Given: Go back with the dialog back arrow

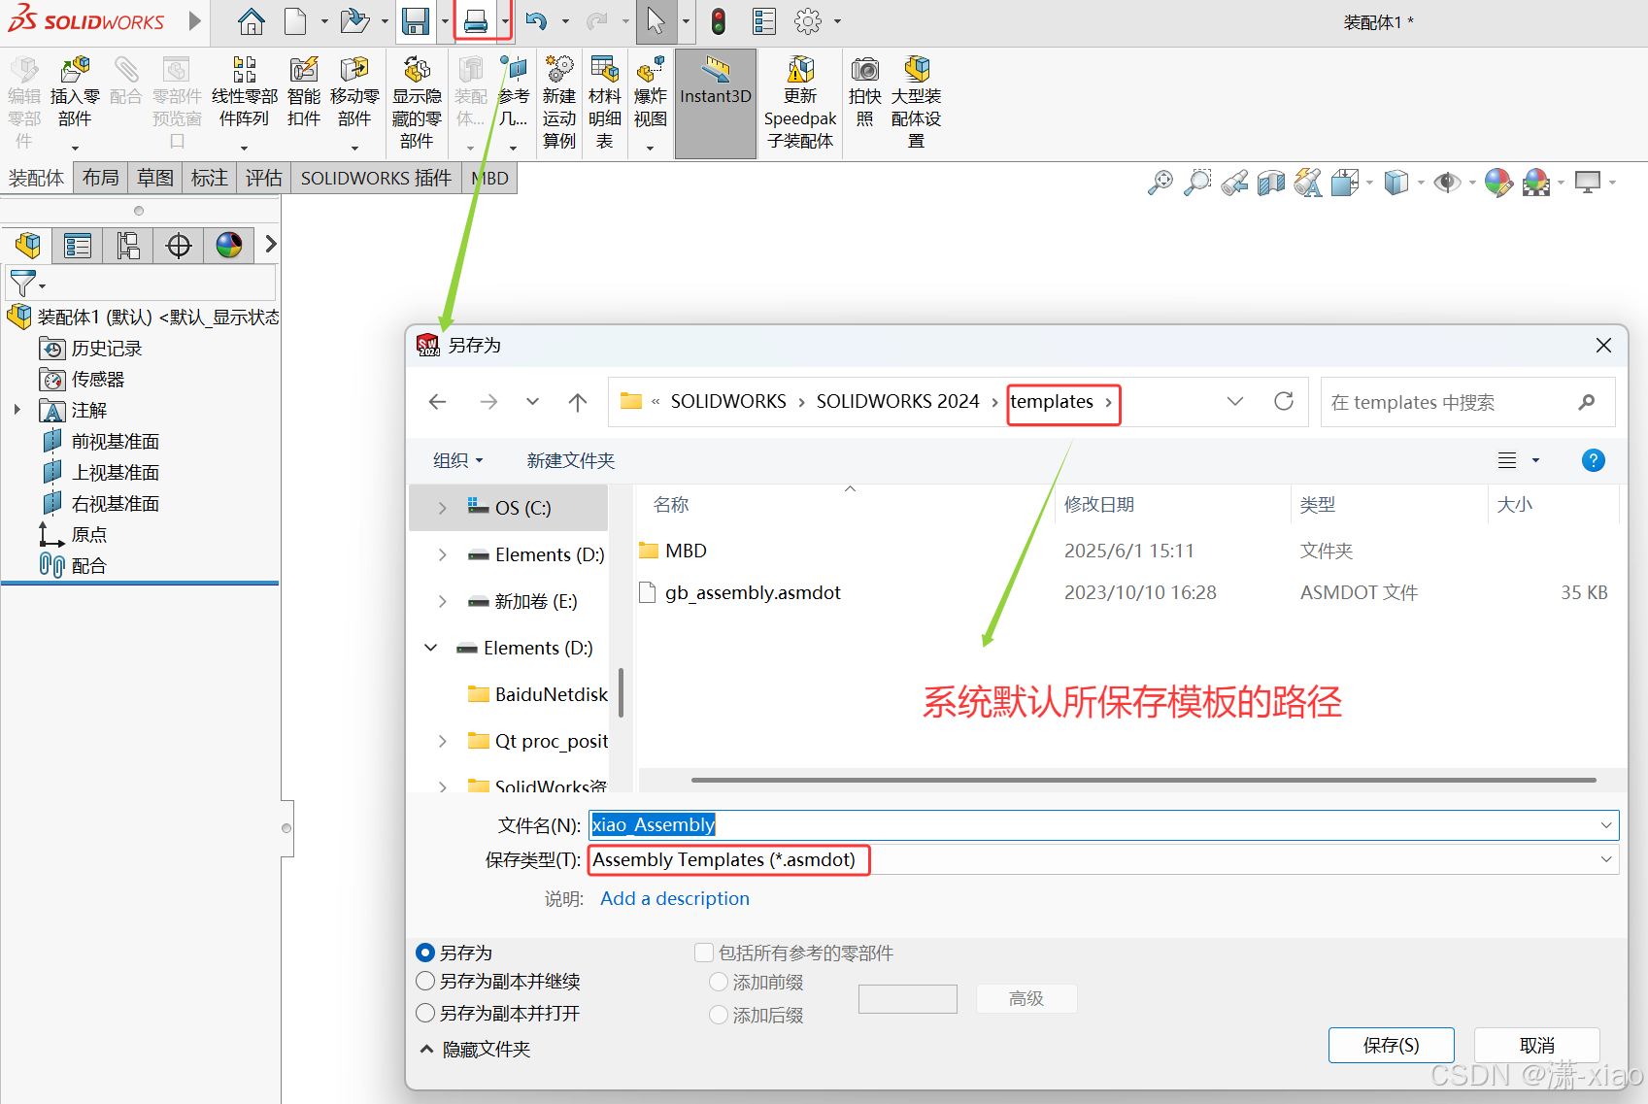Looking at the screenshot, I should click(438, 401).
